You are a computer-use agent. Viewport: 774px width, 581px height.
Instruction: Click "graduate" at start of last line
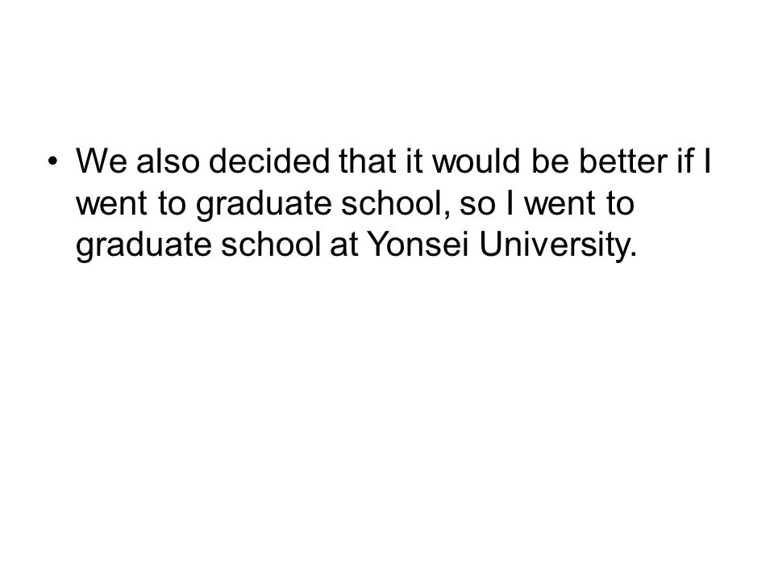144,245
